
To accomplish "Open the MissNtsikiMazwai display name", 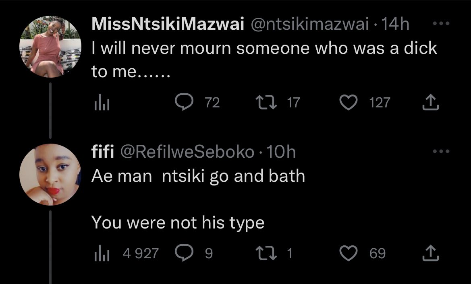I will (168, 23).
